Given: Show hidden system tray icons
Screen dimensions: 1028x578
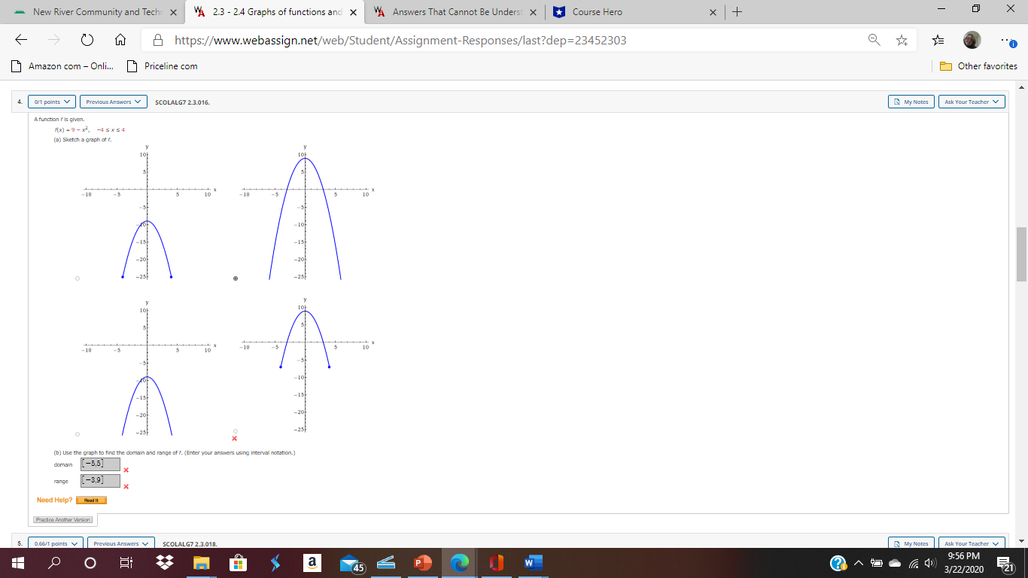Looking at the screenshot, I should click(858, 563).
